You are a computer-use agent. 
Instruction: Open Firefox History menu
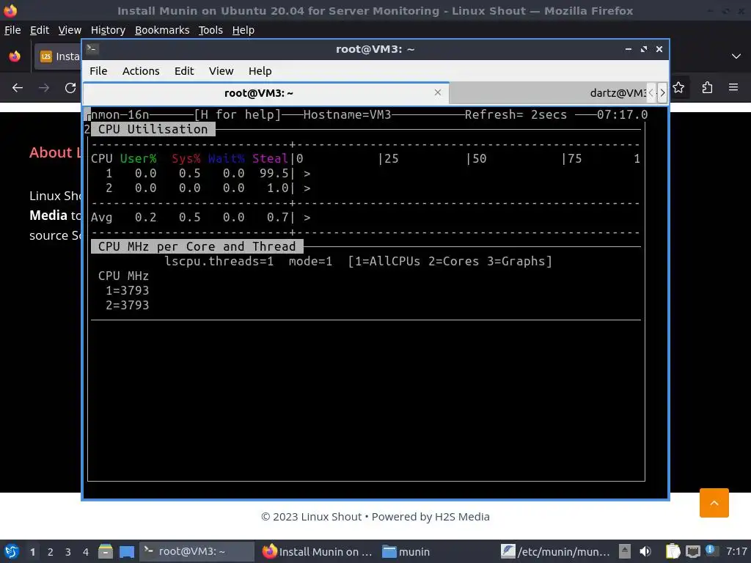click(x=108, y=30)
